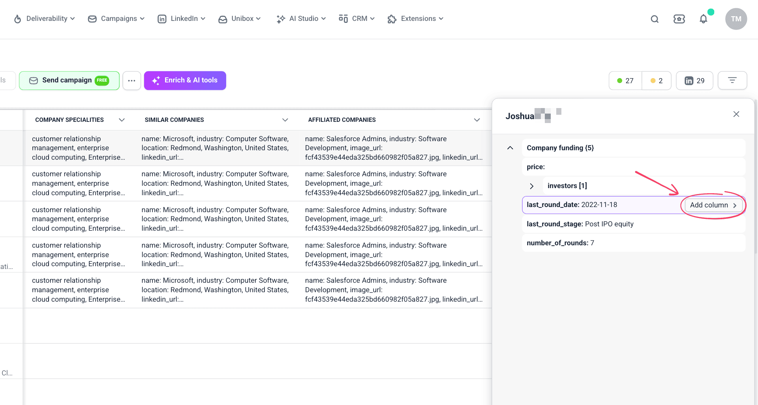Open the CRM menu
The height and width of the screenshot is (405, 758).
pyautogui.click(x=356, y=19)
